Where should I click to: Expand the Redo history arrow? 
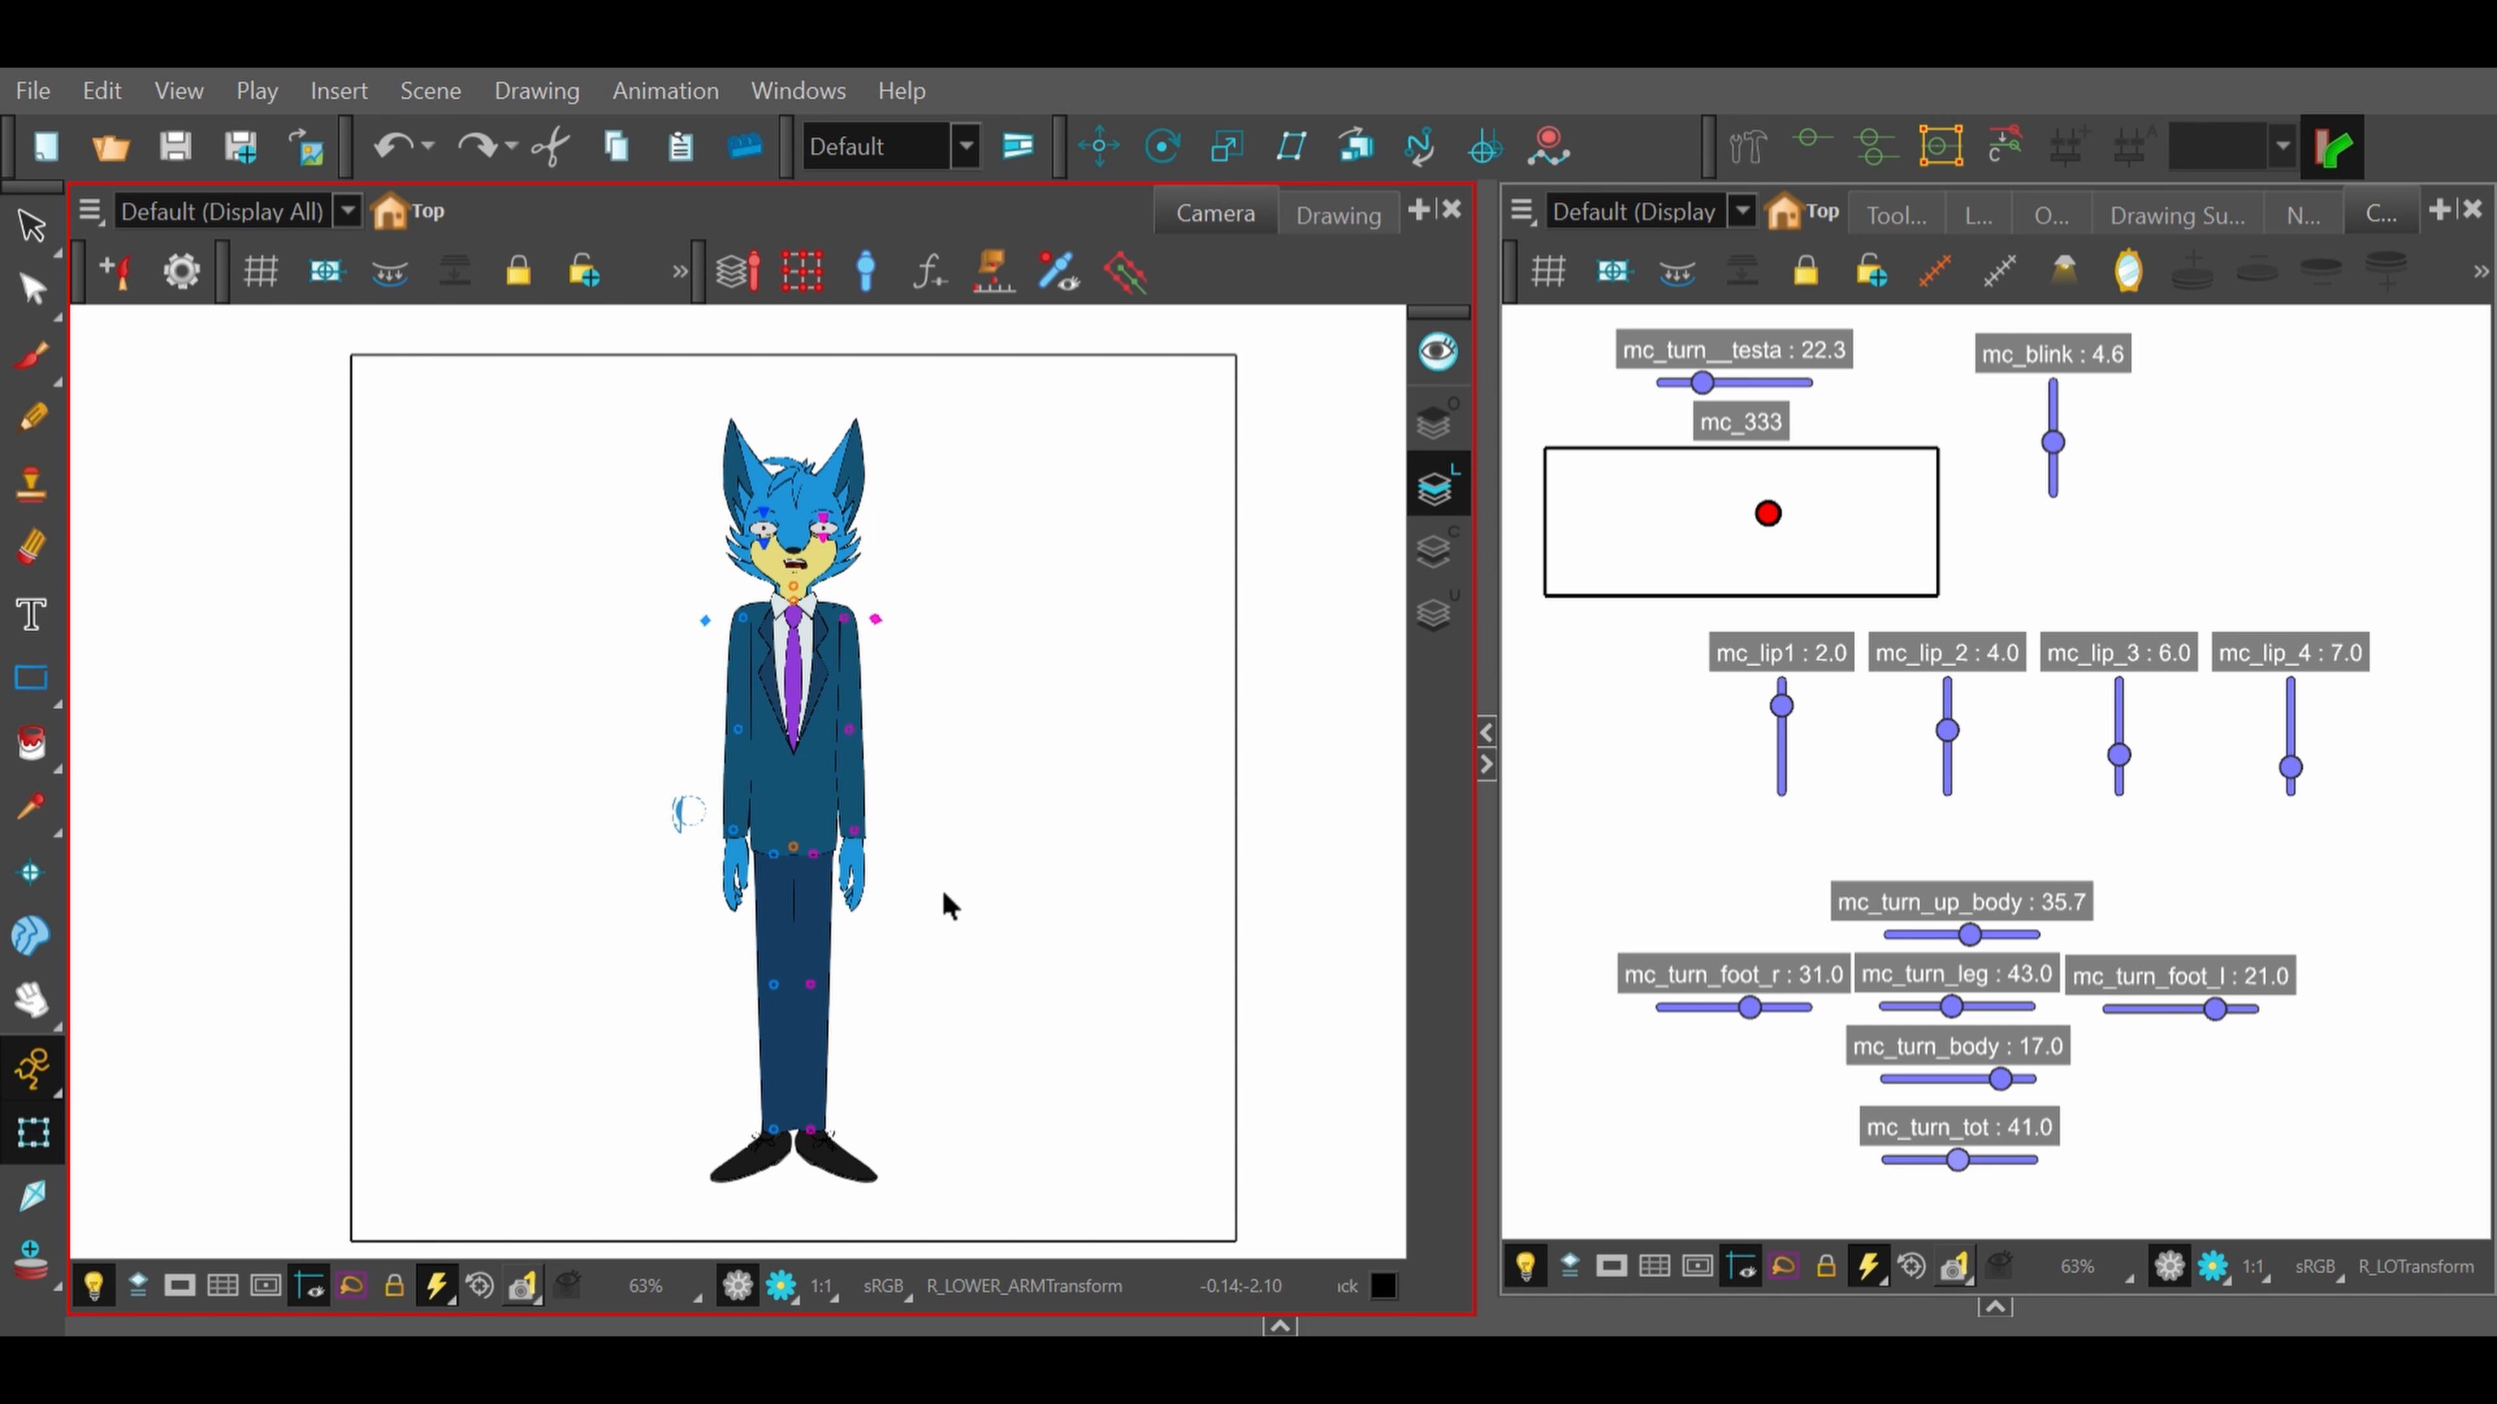point(511,146)
